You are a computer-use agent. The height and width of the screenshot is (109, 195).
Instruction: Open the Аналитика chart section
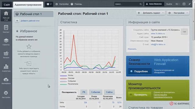[6, 68]
